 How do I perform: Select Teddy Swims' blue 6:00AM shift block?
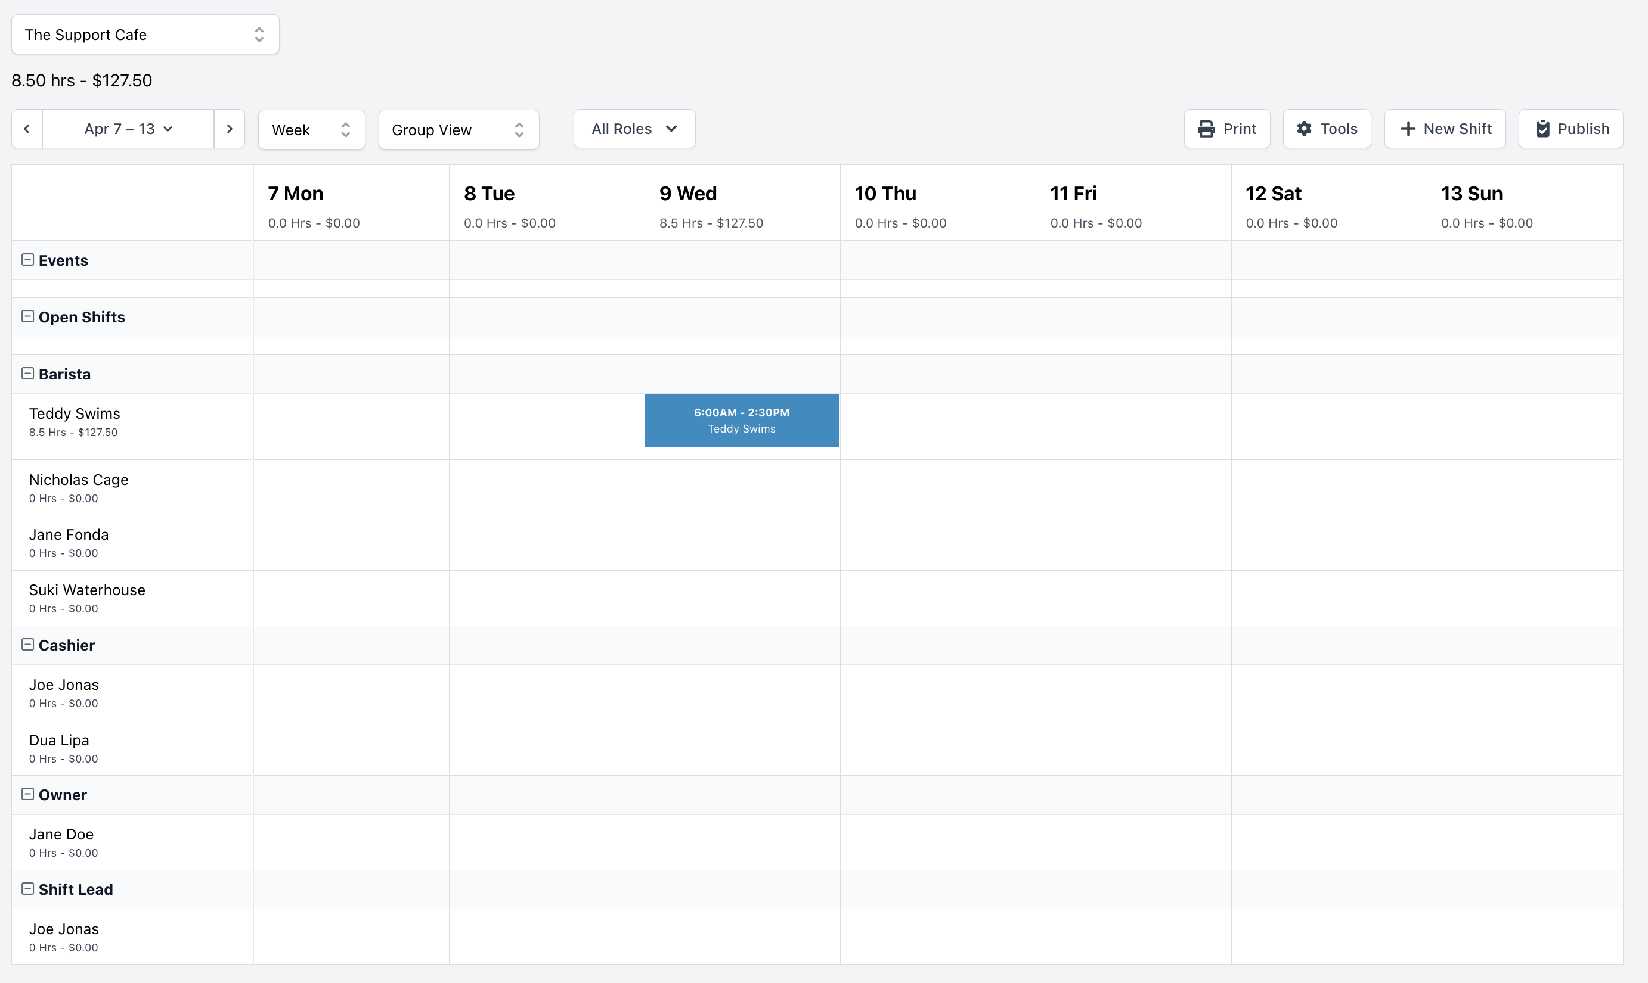coord(741,421)
